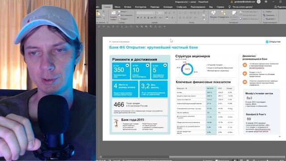
Task: Toggle strikethrough formatting
Action: click(x=152, y=18)
